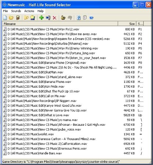Select Requiem for a Dream (CSS version).wav
153x165 pixels.
pos(58,39)
